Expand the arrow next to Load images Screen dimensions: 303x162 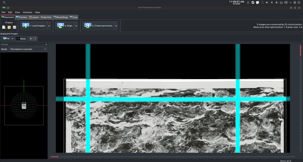(49, 26)
